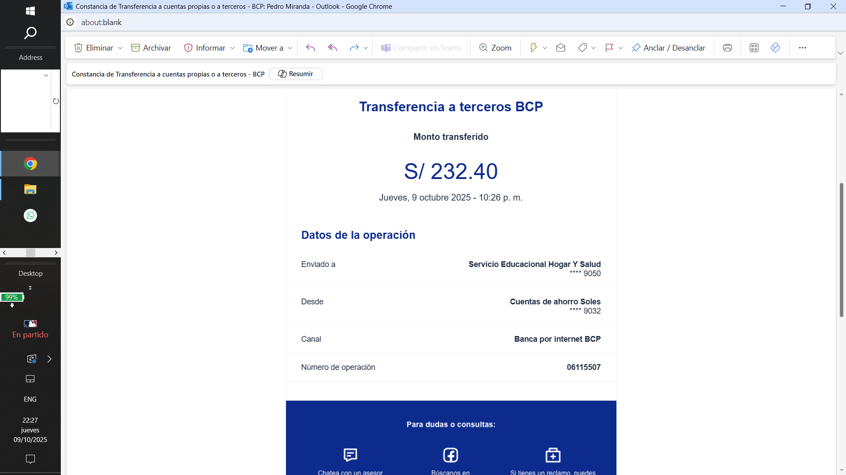Open WhatsApp from the taskbar

(x=30, y=216)
